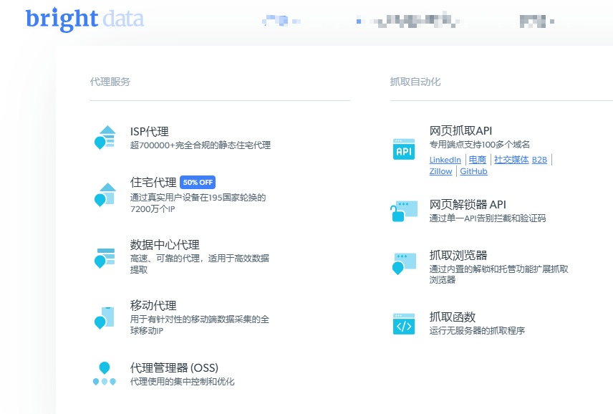Image resolution: width=613 pixels, height=414 pixels.
Task: Click the 代理管理器 (OSS) dots icon
Action: 105,373
